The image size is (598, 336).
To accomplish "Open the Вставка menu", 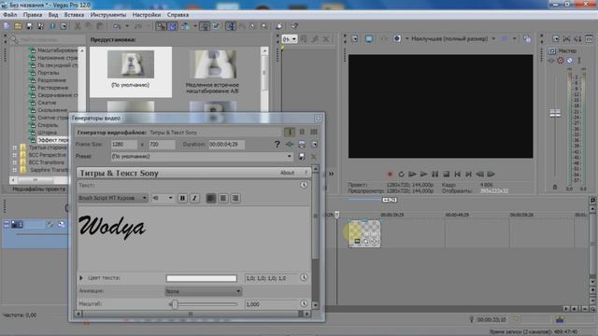I will tap(74, 15).
